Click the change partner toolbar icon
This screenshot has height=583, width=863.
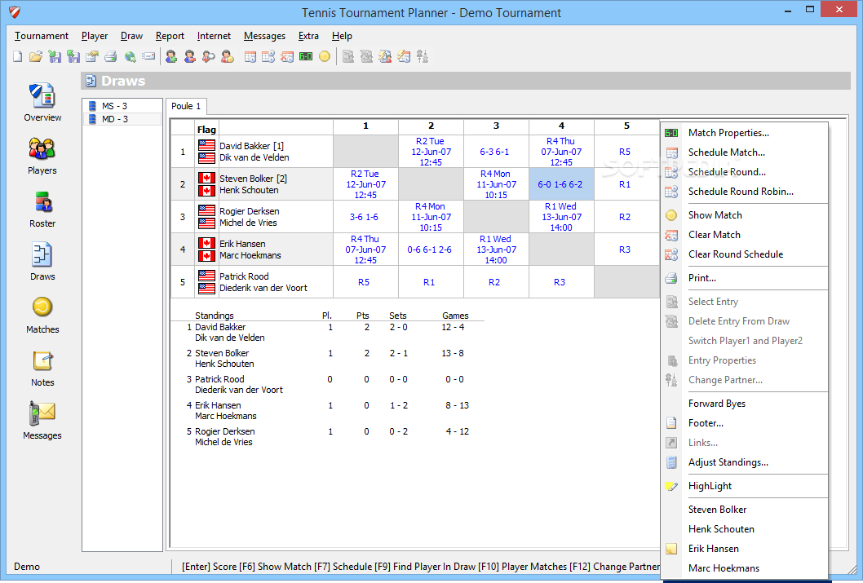coord(423,56)
